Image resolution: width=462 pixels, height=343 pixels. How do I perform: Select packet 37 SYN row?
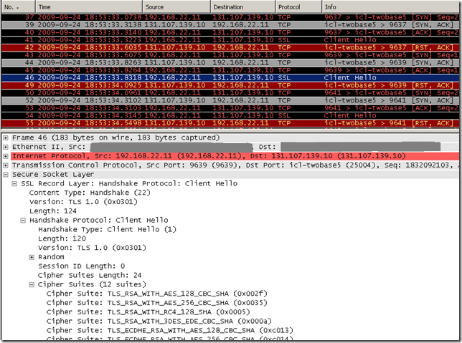[230, 17]
